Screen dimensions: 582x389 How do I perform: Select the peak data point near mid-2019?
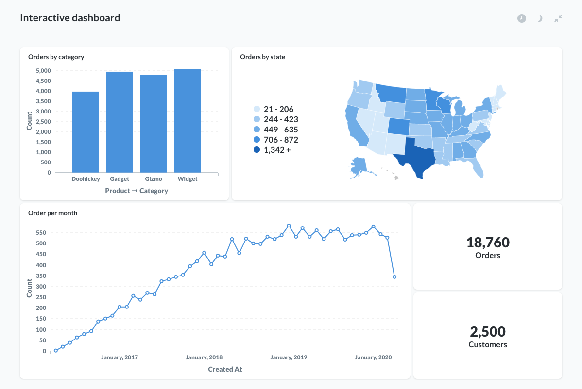coord(288,225)
